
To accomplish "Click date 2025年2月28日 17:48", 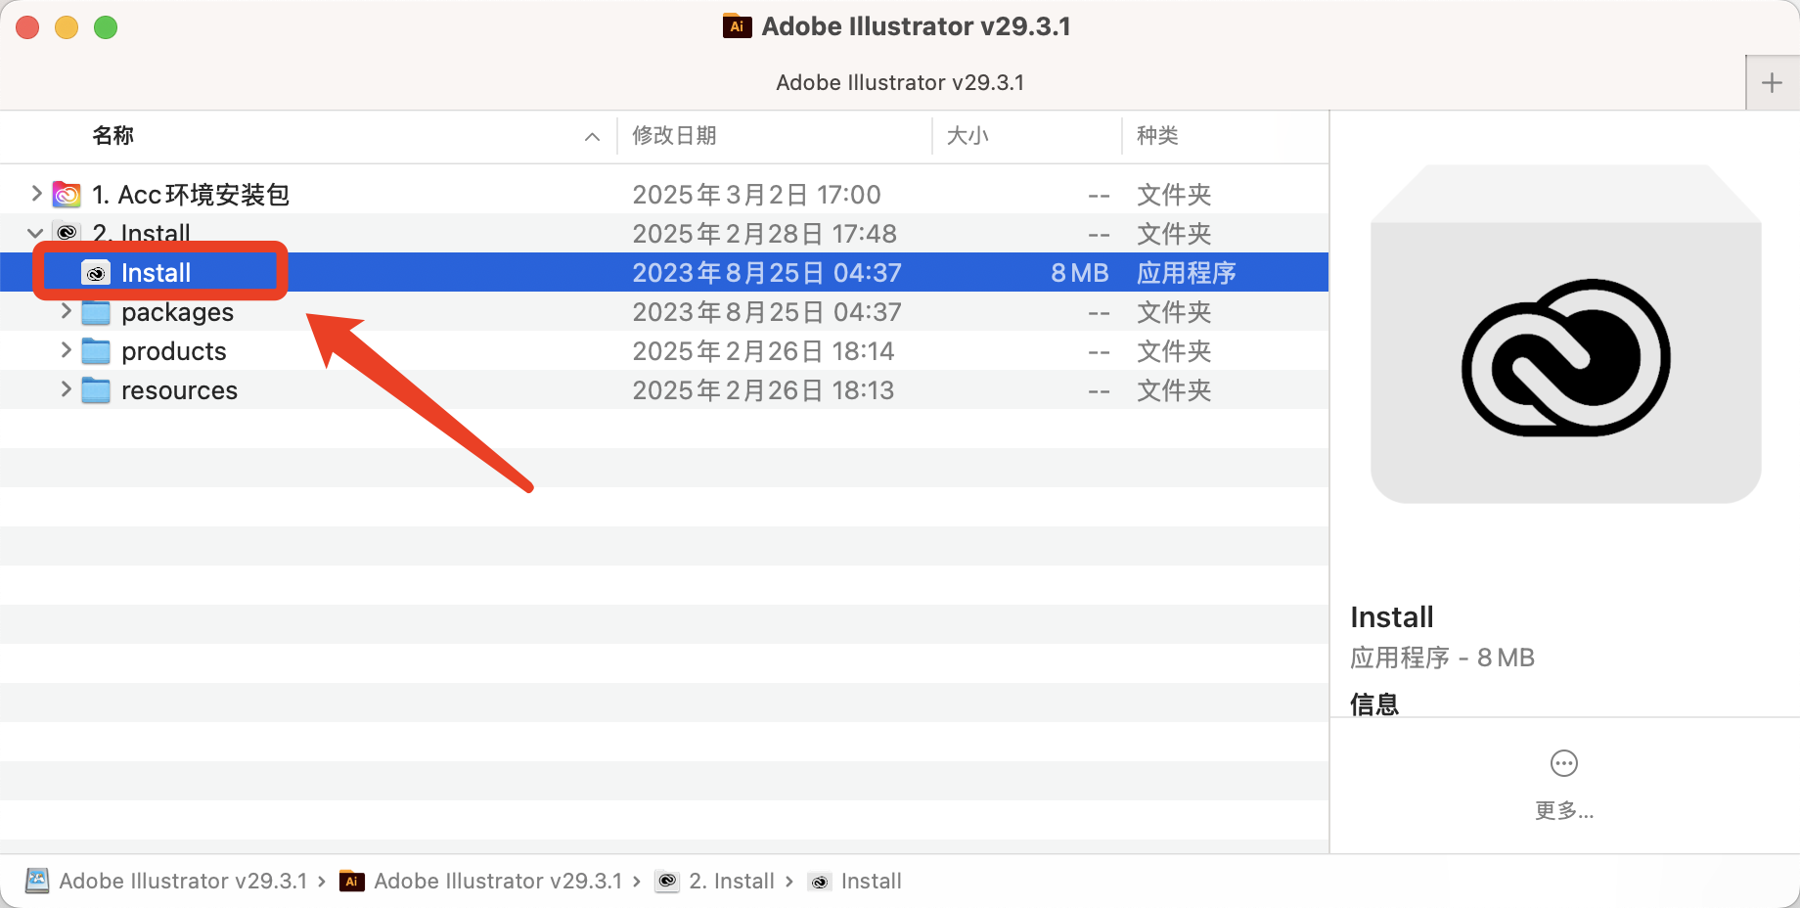I will pos(764,234).
